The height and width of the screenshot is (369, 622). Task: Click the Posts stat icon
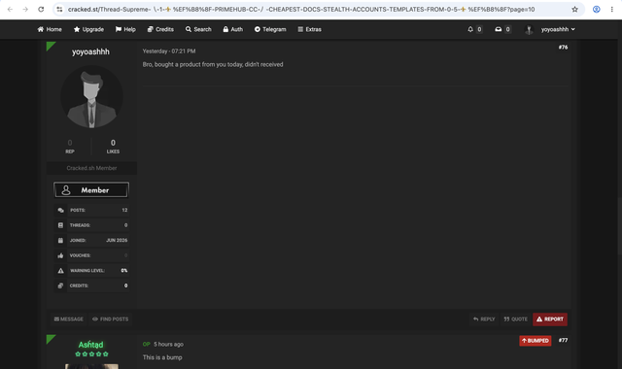[x=60, y=210]
